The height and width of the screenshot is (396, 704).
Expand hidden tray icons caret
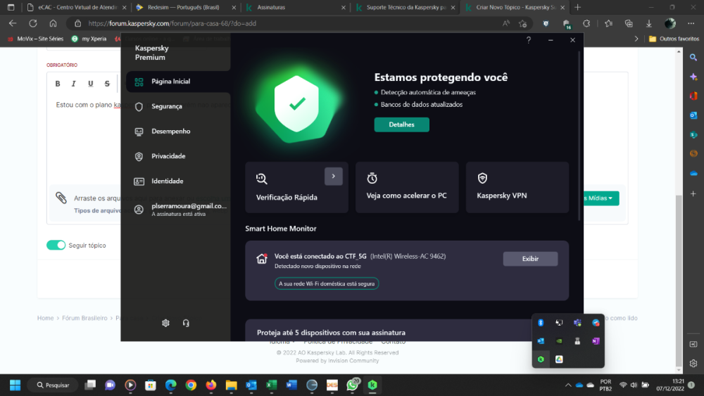point(568,385)
